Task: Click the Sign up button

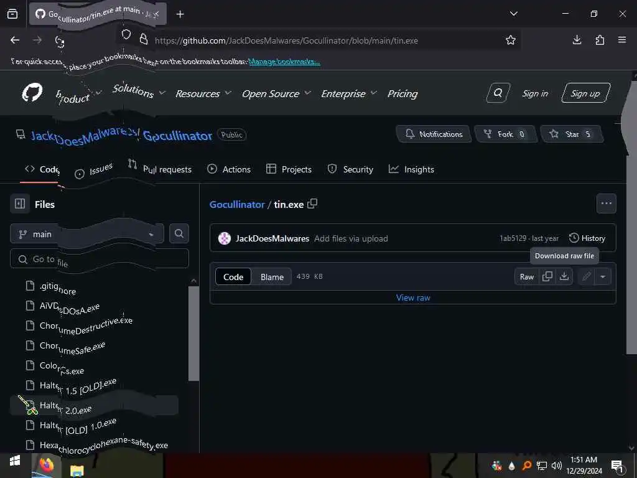Action: coord(585,93)
